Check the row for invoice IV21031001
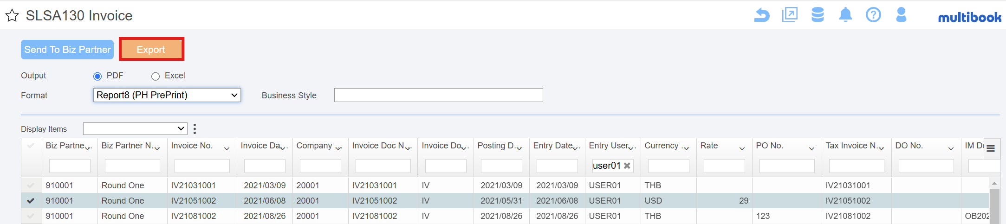This screenshot has height=224, width=1006. [x=31, y=185]
